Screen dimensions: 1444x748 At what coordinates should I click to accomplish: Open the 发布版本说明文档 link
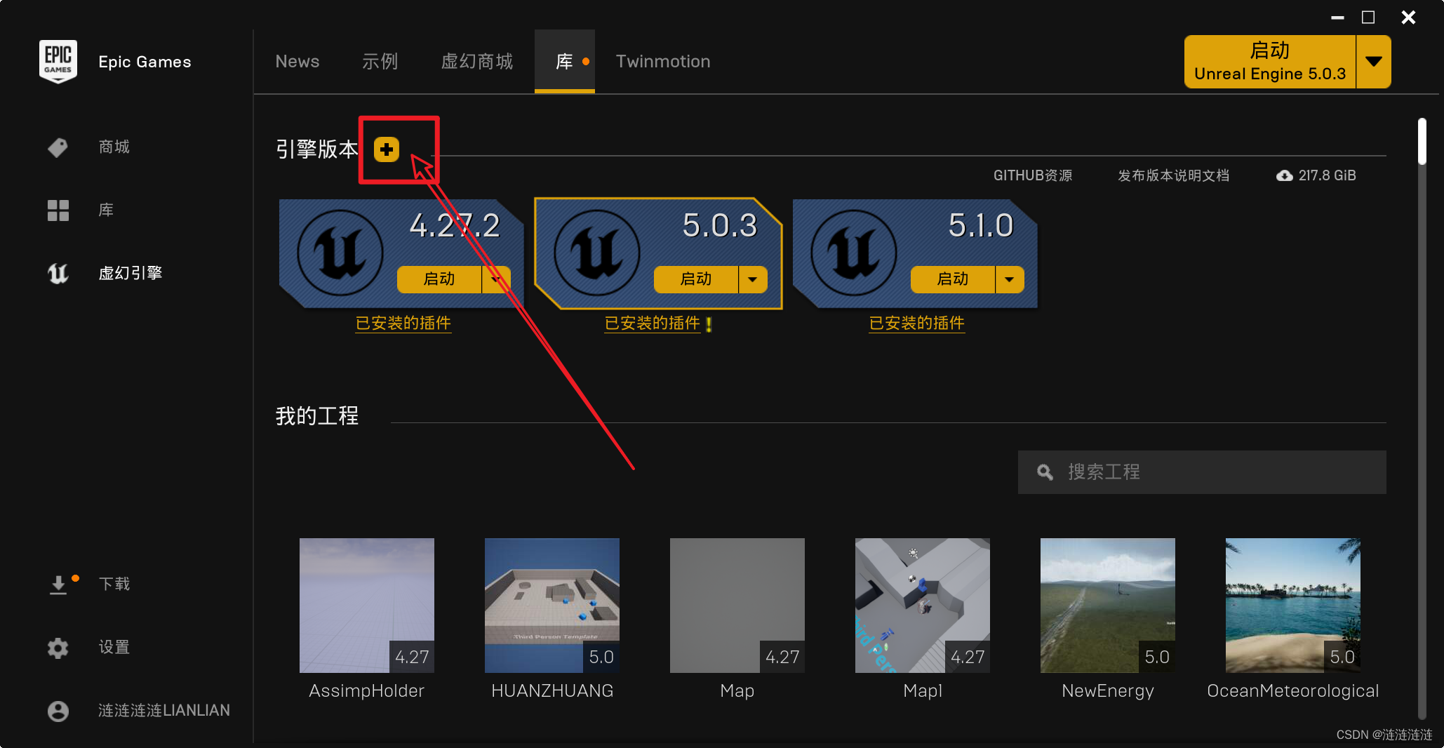point(1174,175)
